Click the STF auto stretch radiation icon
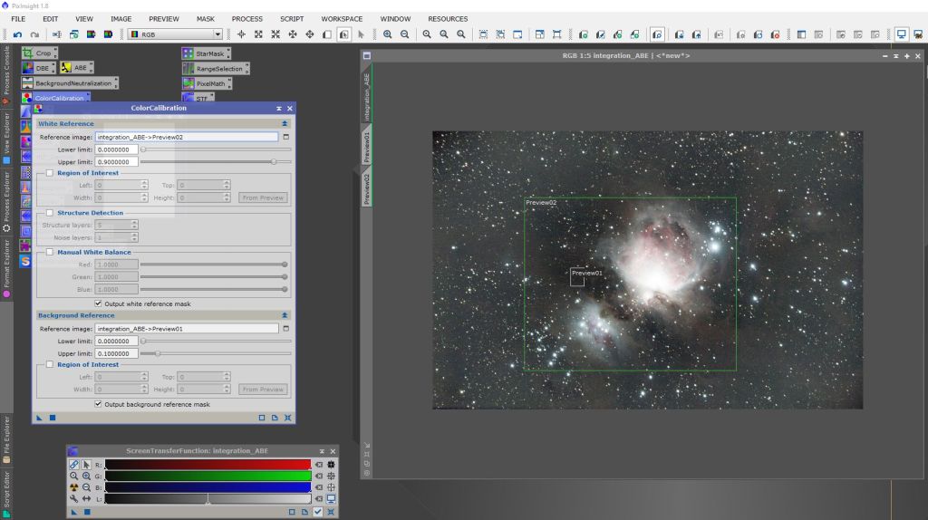The image size is (928, 520). [73, 486]
